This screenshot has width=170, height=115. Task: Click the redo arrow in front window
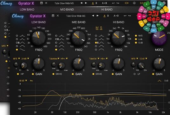130,16
